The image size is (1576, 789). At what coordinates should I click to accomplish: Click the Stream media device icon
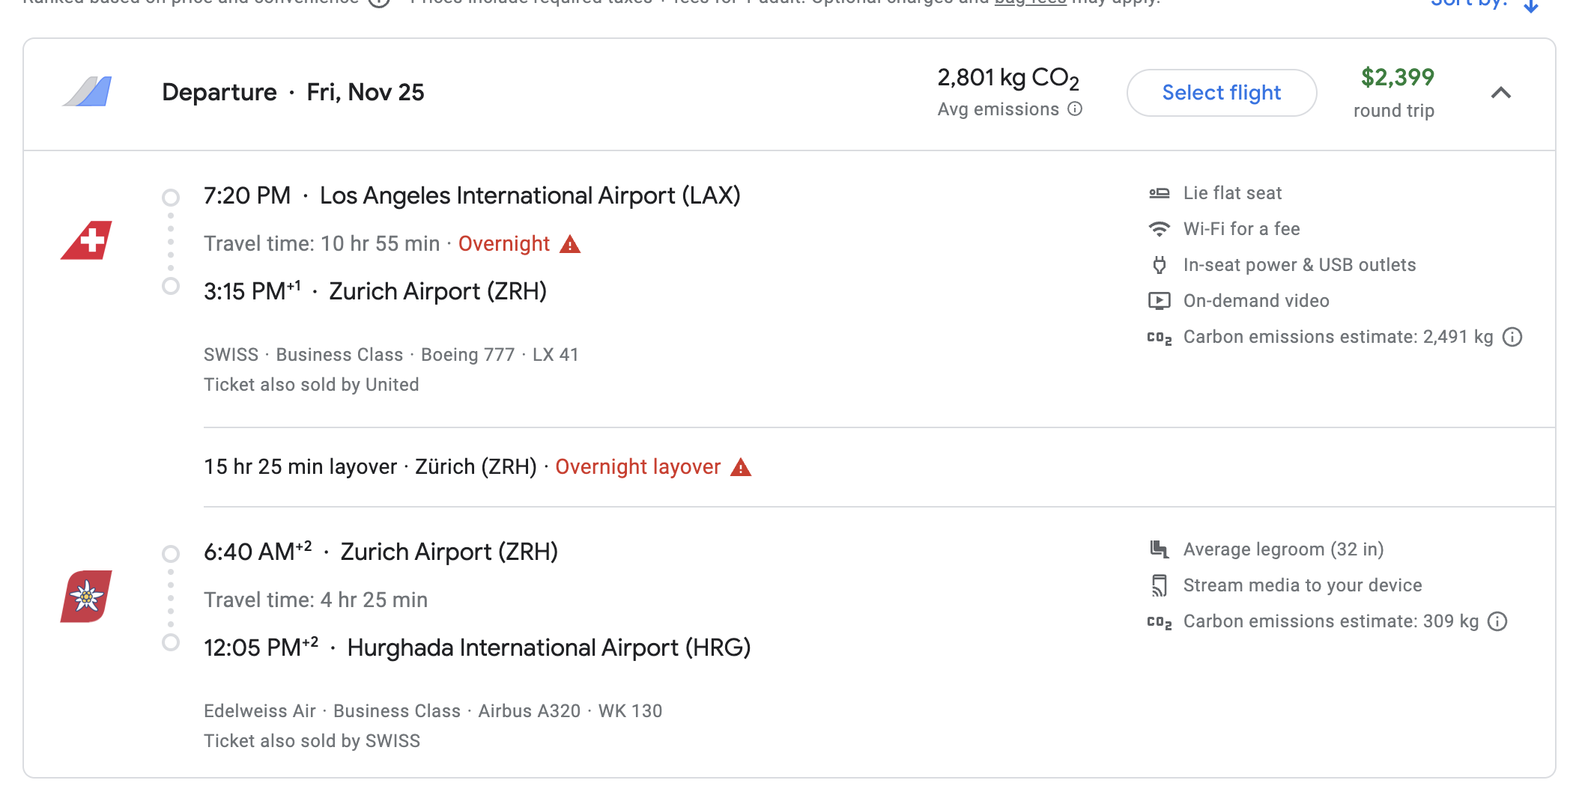tap(1159, 585)
